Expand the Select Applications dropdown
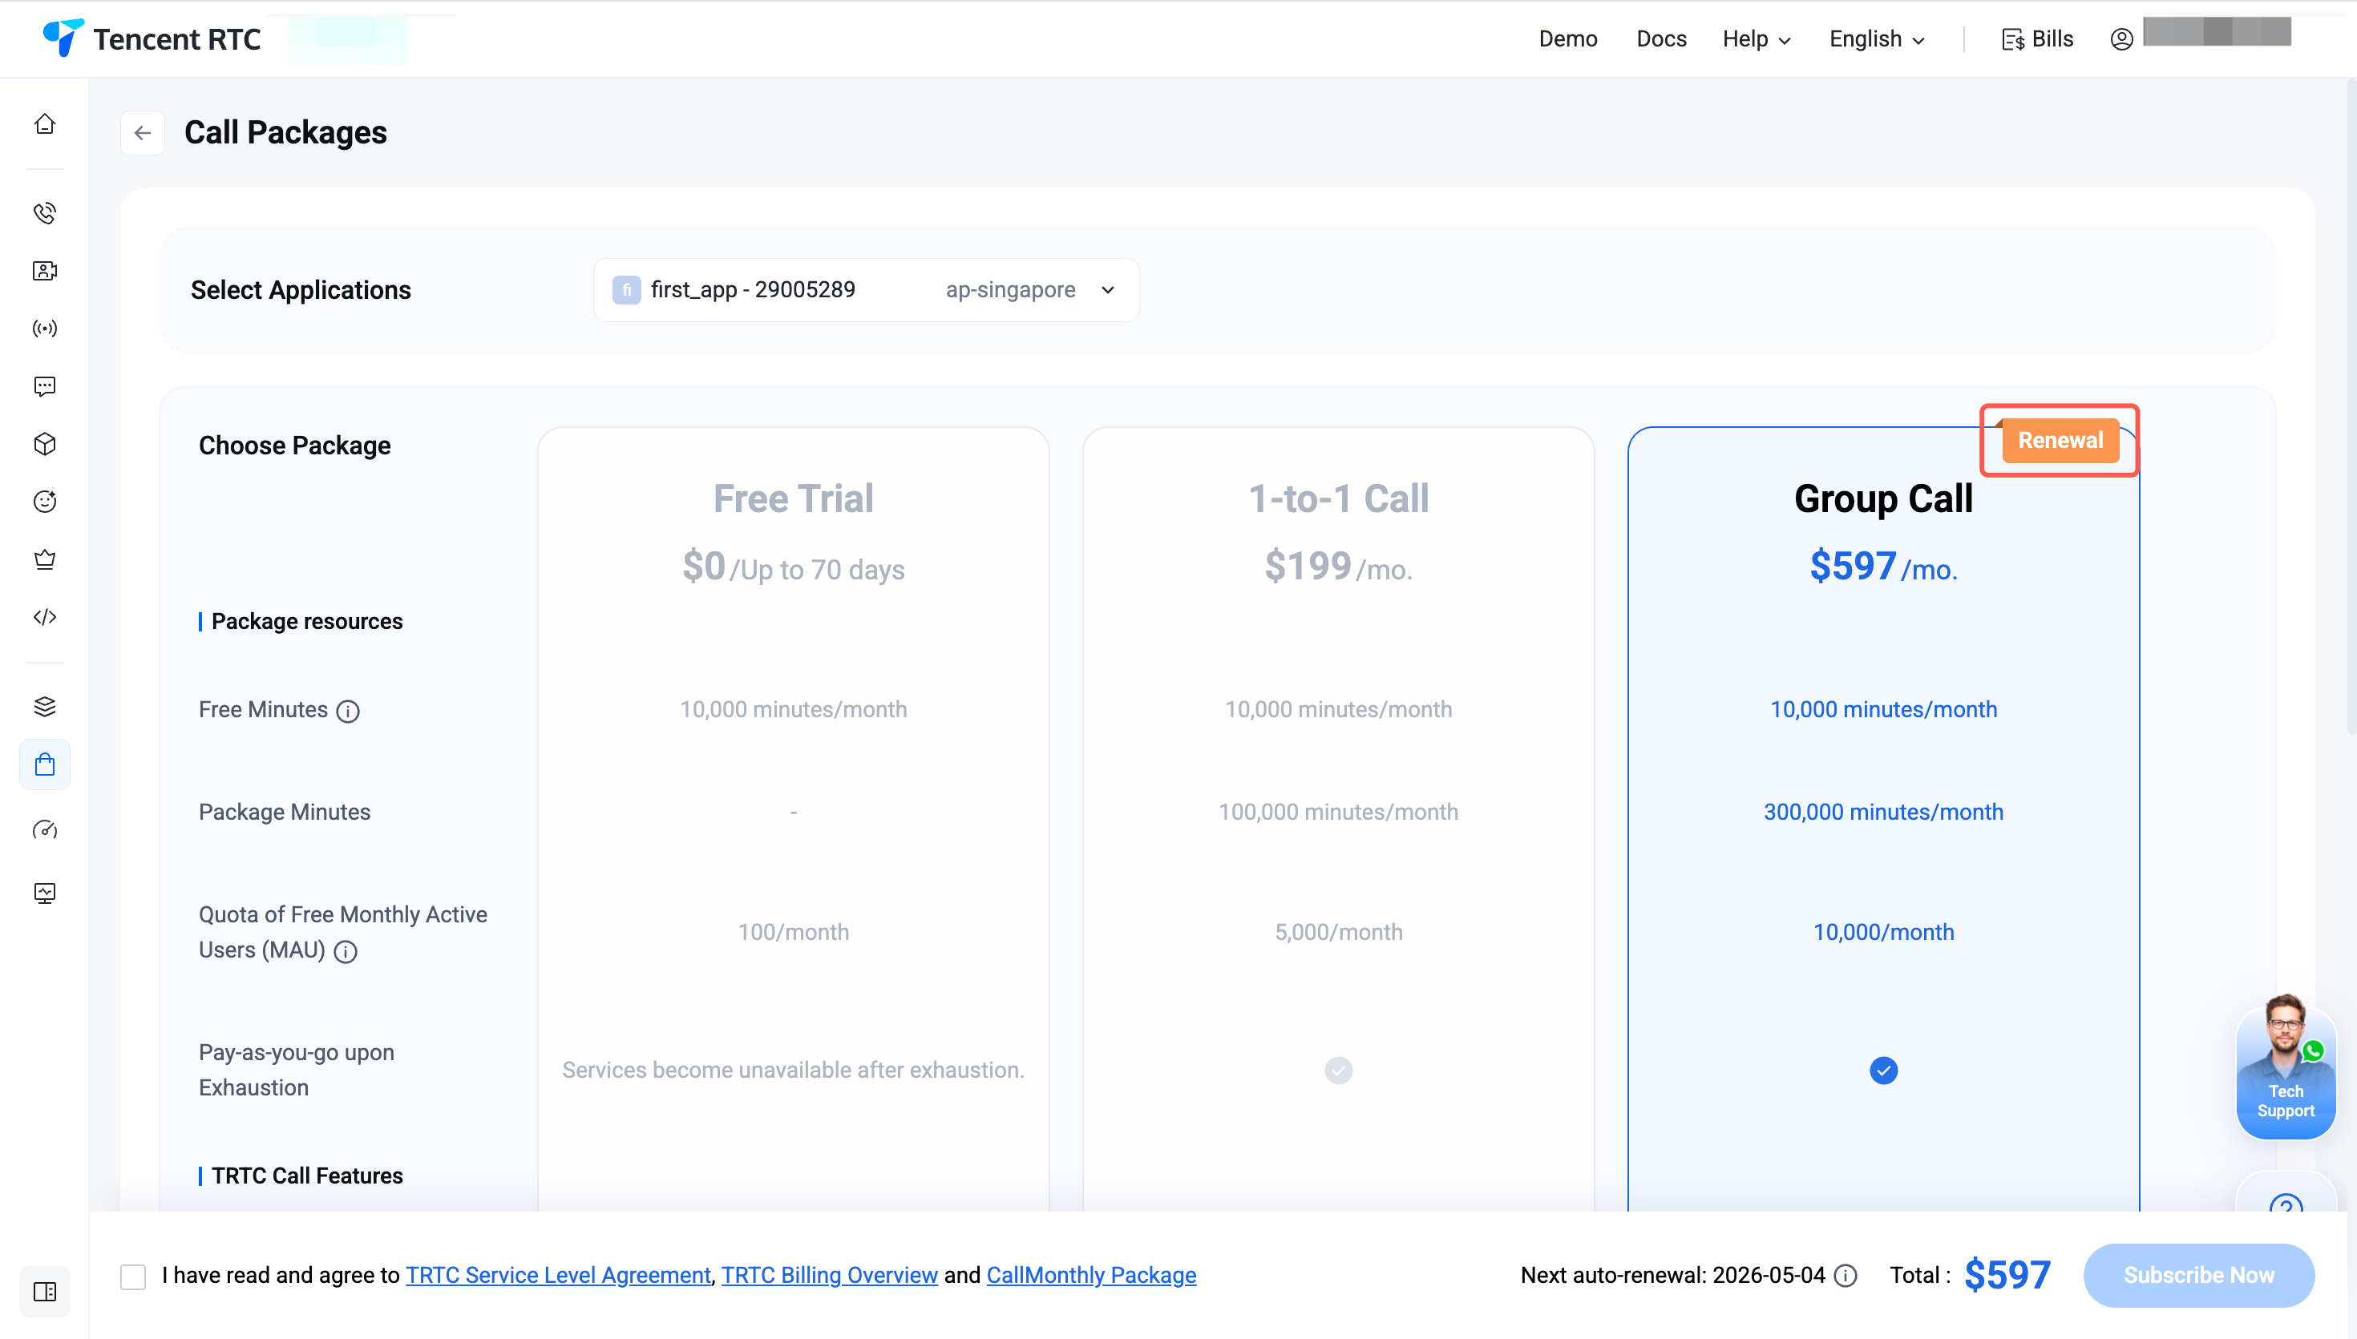2357x1339 pixels. (x=867, y=290)
